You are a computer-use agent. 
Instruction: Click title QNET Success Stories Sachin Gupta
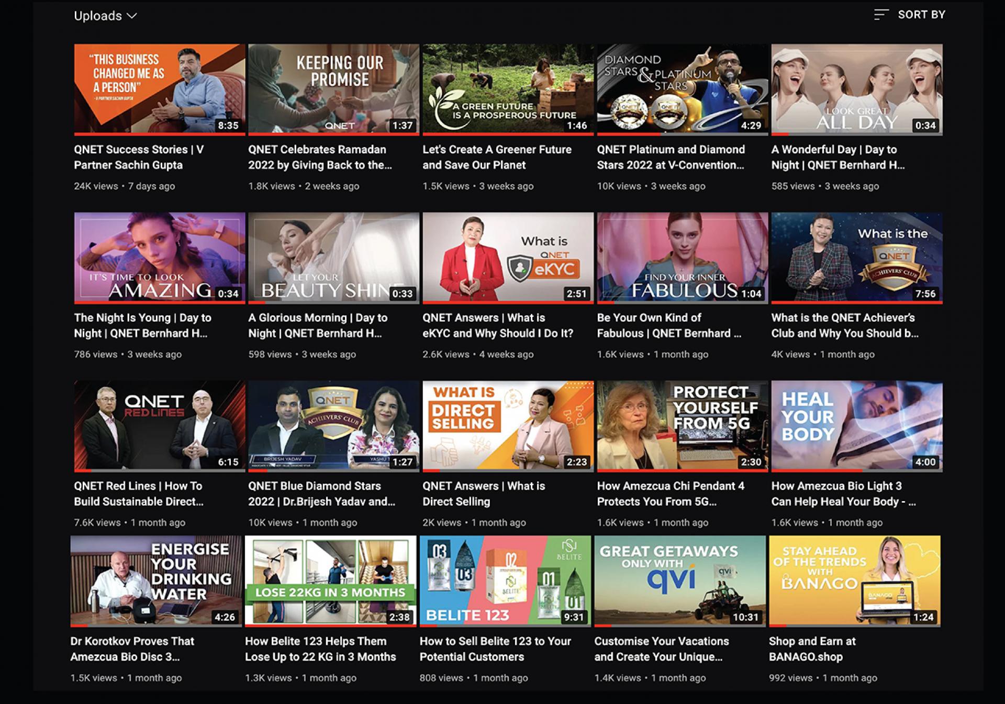(x=139, y=157)
